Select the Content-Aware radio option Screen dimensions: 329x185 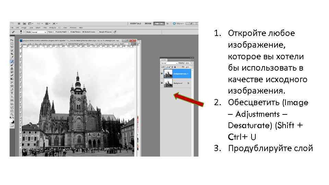click(83, 32)
